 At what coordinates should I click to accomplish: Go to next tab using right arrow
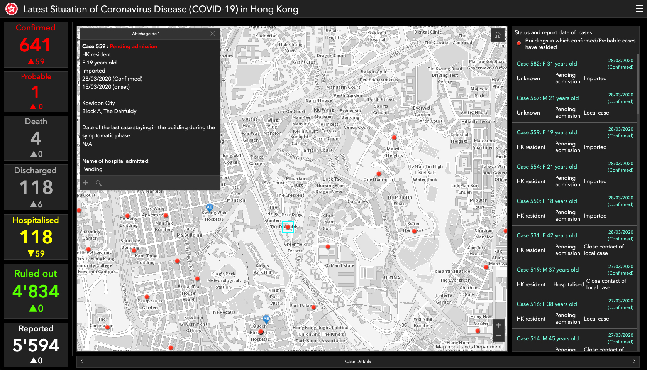click(633, 362)
